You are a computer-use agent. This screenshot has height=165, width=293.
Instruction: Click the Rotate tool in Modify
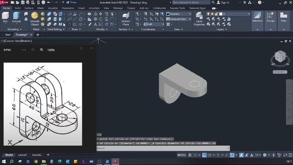101,19
